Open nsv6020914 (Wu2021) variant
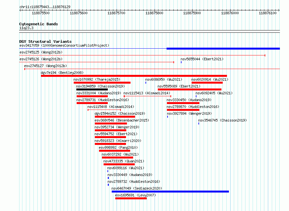 (x=210, y=79)
